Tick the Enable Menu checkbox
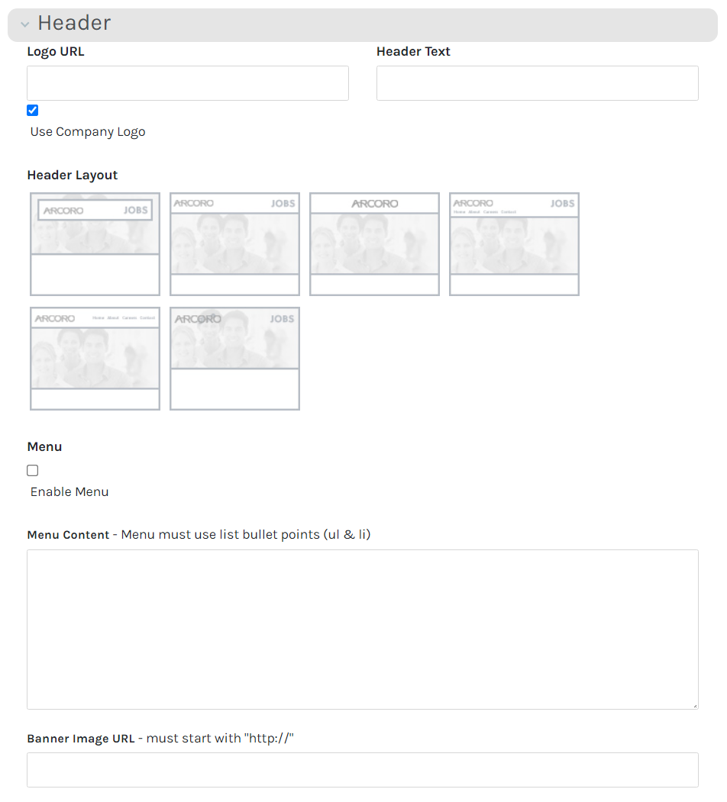The width and height of the screenshot is (727, 802). (x=33, y=471)
